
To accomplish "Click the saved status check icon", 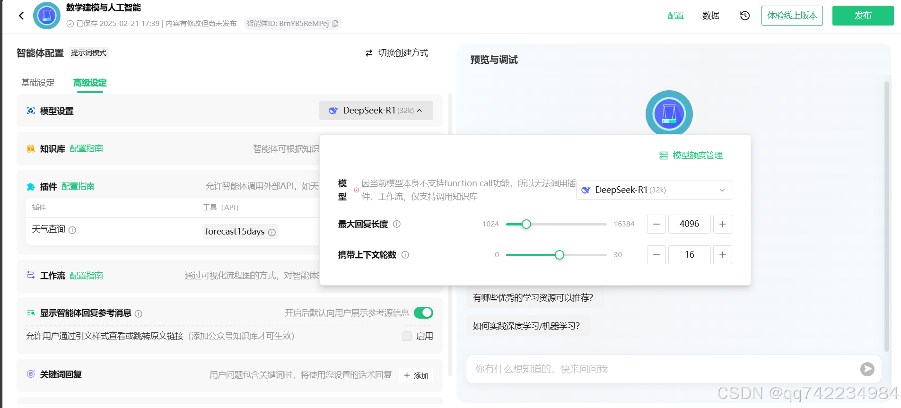I will (70, 24).
